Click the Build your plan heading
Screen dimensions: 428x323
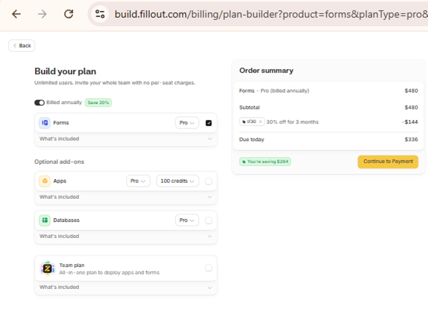click(x=65, y=71)
